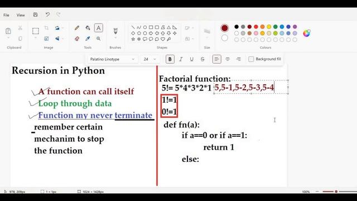Select the Magnifier tool

pyautogui.click(x=98, y=39)
